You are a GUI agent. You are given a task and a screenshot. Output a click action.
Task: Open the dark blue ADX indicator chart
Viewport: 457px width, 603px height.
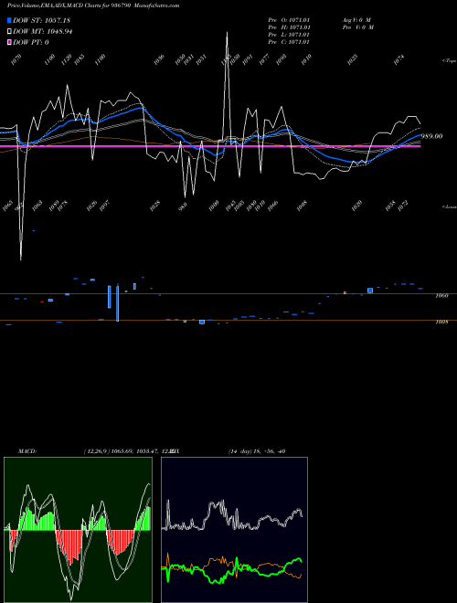click(234, 530)
